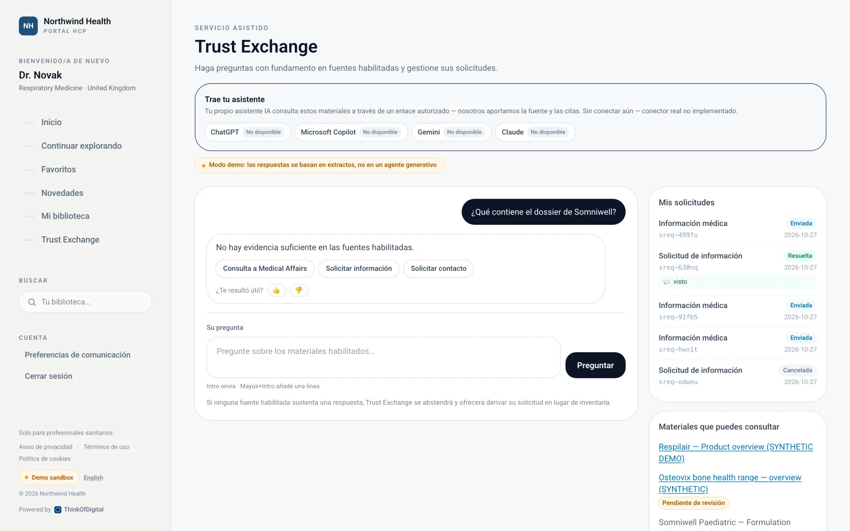The width and height of the screenshot is (850, 531).
Task: Open request sreq-odweu marked Cancelada
Action: coord(738,376)
